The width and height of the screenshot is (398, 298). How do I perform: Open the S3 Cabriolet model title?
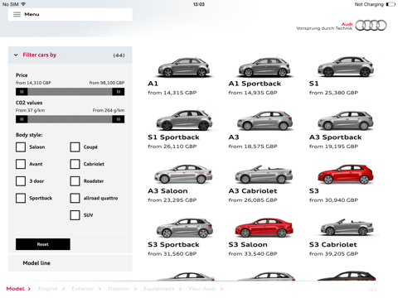[333, 244]
